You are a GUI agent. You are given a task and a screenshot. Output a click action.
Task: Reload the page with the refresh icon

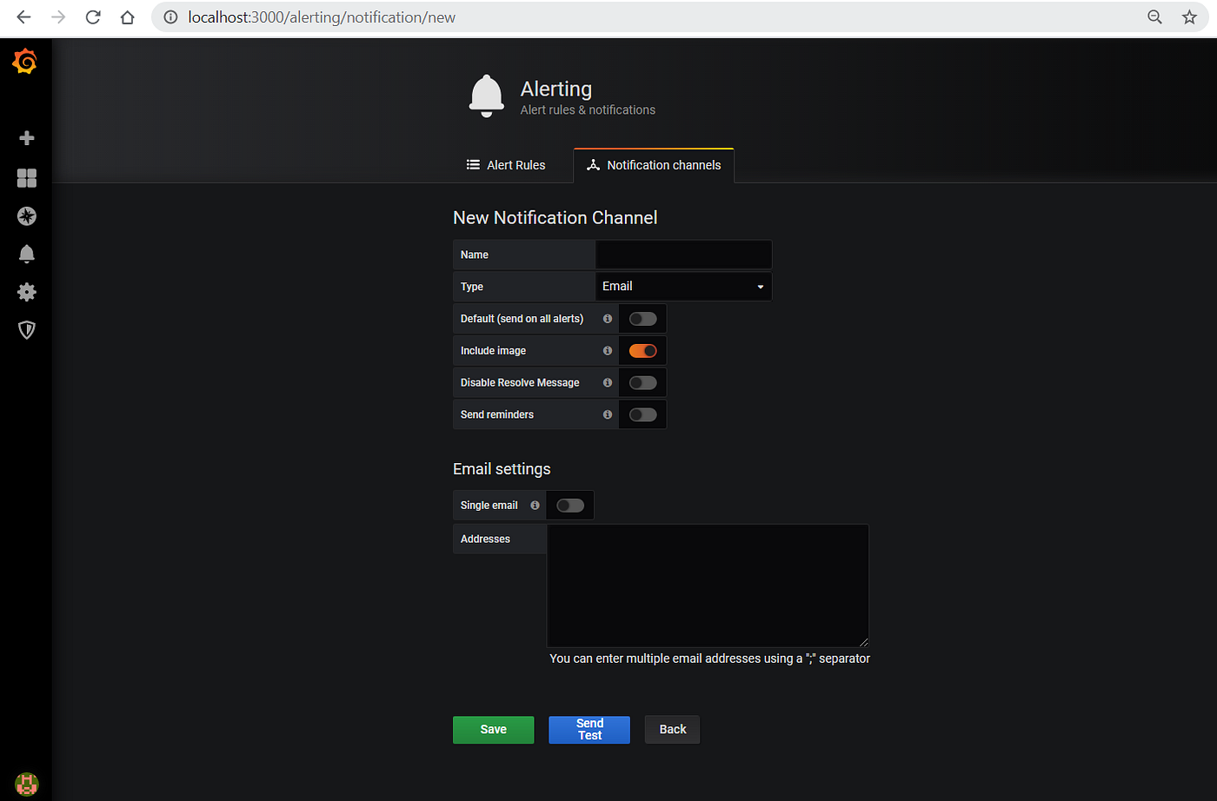(x=93, y=17)
